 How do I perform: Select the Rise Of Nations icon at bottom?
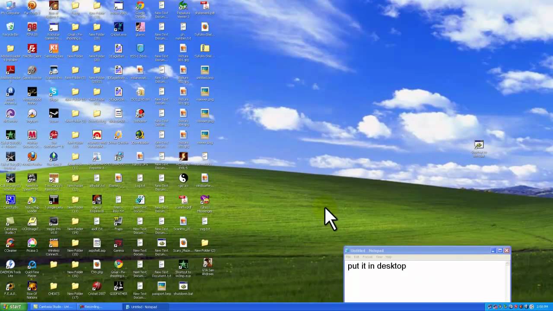coord(32,291)
